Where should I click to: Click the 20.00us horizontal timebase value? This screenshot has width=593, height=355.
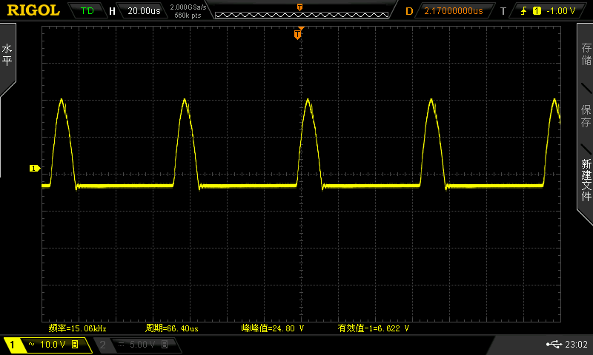[144, 10]
